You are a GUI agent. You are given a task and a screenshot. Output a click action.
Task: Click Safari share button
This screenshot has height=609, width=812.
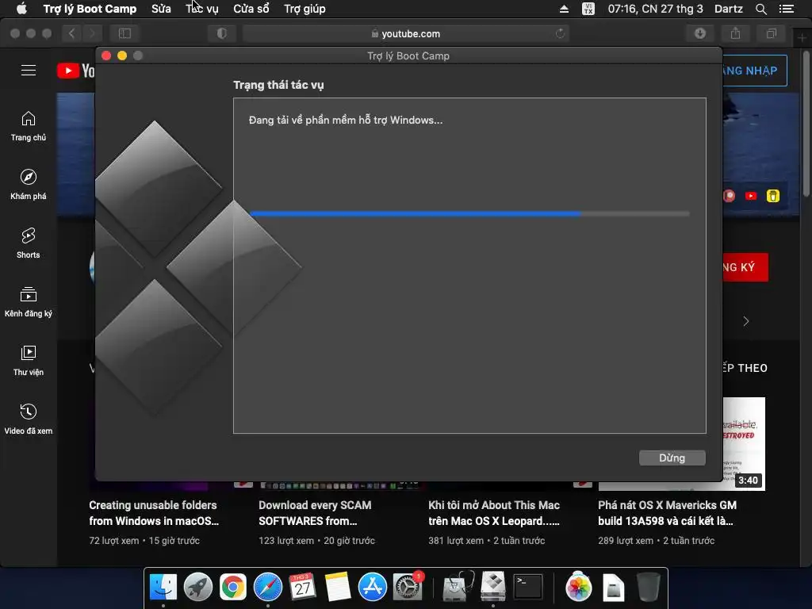click(735, 33)
